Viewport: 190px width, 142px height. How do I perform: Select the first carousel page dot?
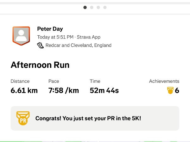click(x=85, y=7)
